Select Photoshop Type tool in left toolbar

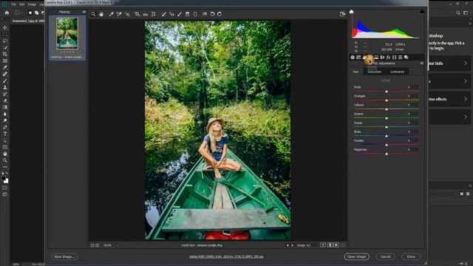5,134
